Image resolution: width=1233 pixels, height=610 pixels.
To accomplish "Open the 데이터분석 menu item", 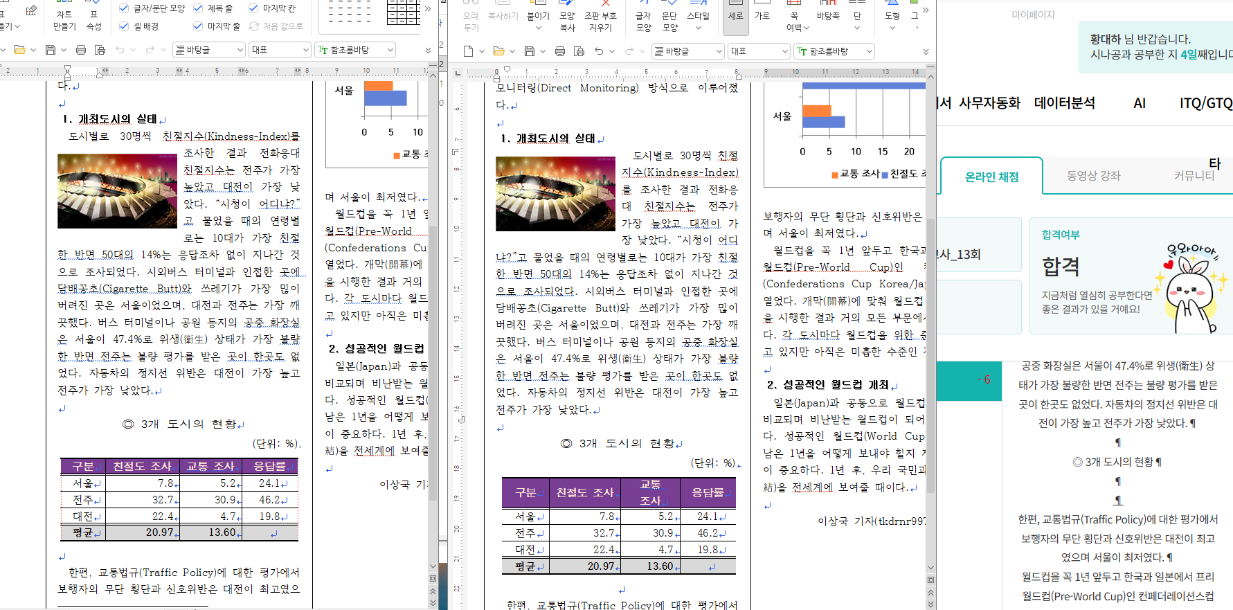I will click(x=1064, y=103).
